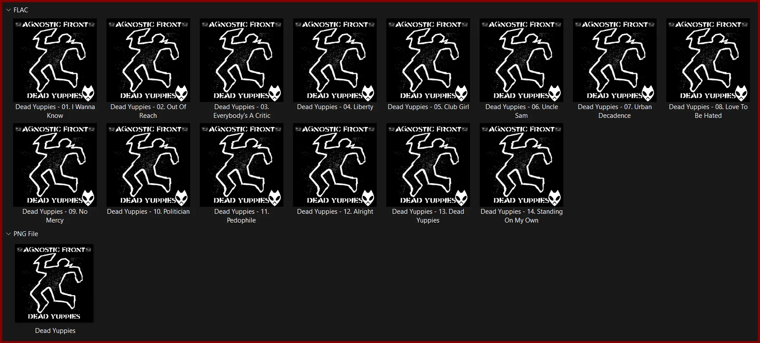Viewport: 760px width, 343px height.
Task: Click file name 'Dead Yuppies - 13. Dead Yuppies'
Action: coord(428,216)
